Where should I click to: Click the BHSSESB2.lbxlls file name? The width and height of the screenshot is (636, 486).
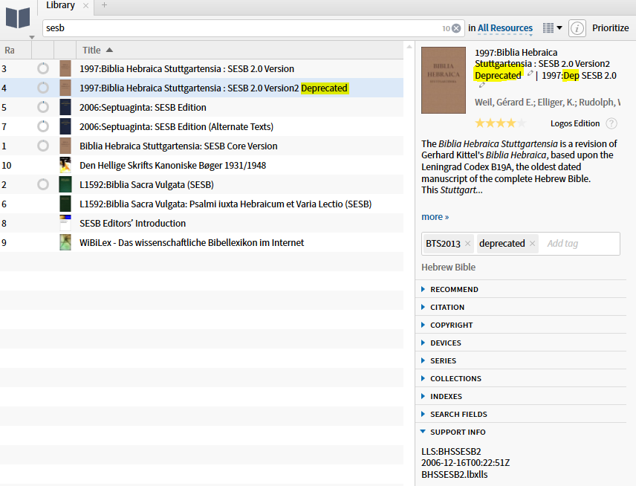[454, 475]
